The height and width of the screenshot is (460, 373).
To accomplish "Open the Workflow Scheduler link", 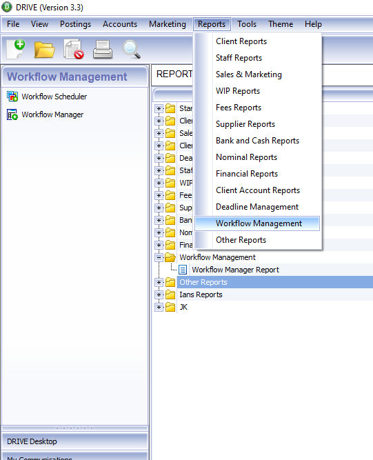I will point(54,97).
